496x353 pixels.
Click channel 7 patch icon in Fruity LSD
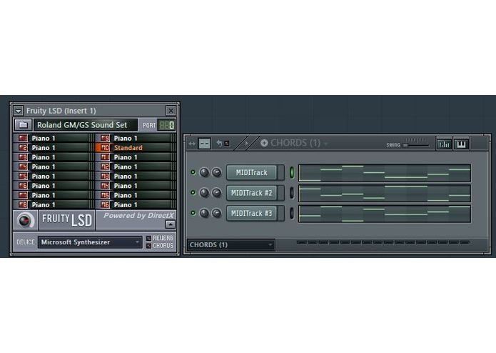pos(23,195)
